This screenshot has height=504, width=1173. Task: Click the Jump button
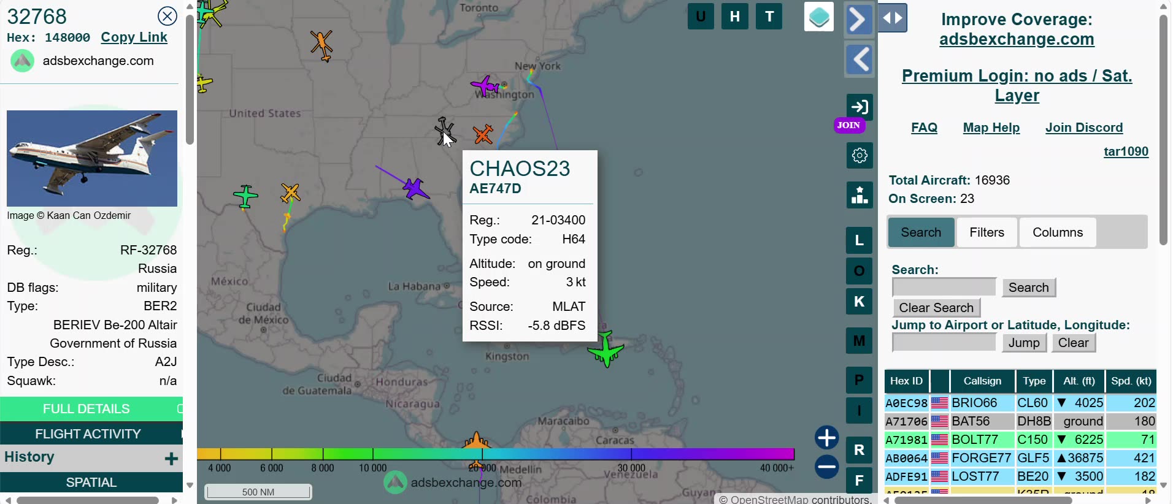click(x=1024, y=343)
